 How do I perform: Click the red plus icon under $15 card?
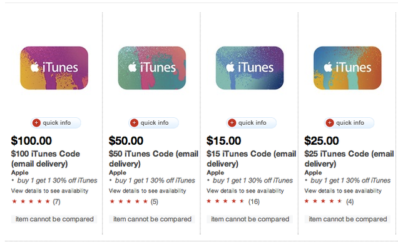point(232,123)
